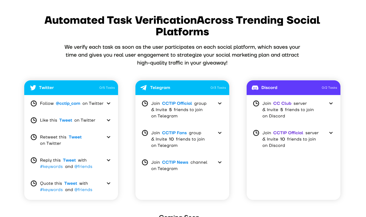
Task: Expand the CC Club server task
Action: pos(331,103)
